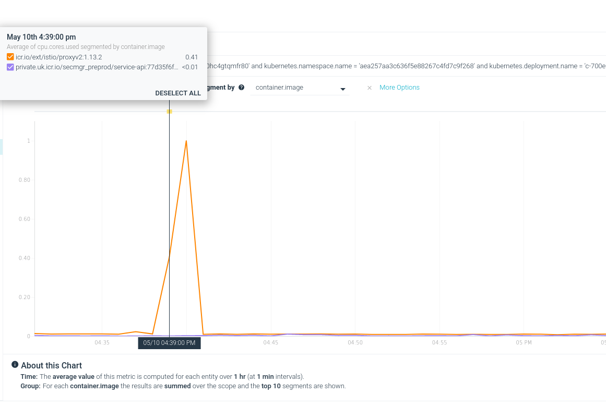Click the 04:45 label on the time axis
The width and height of the screenshot is (606, 407).
point(271,343)
